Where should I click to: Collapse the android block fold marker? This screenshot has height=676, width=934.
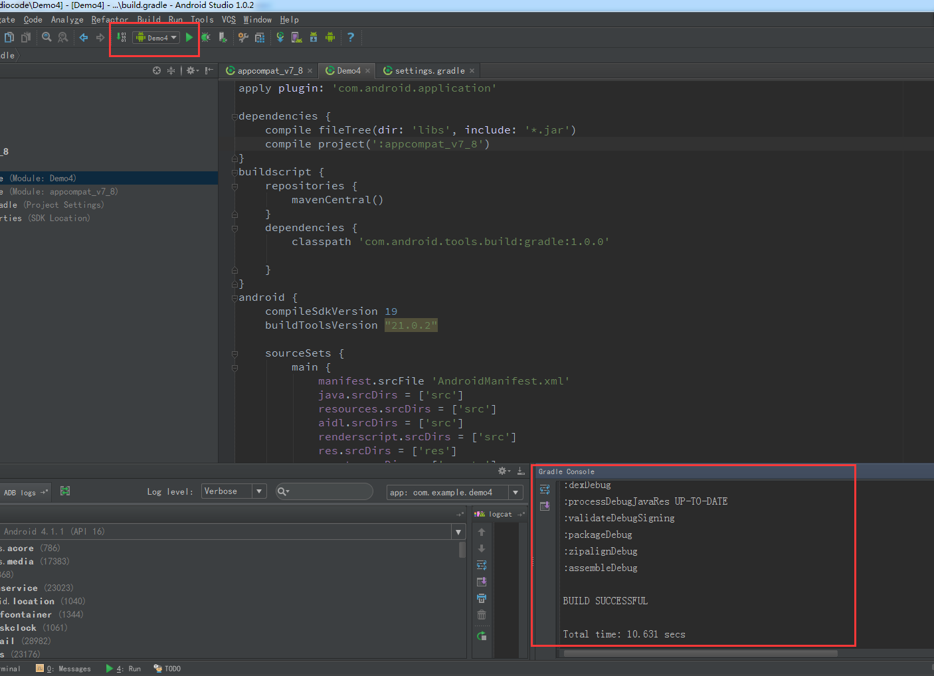pyautogui.click(x=234, y=298)
